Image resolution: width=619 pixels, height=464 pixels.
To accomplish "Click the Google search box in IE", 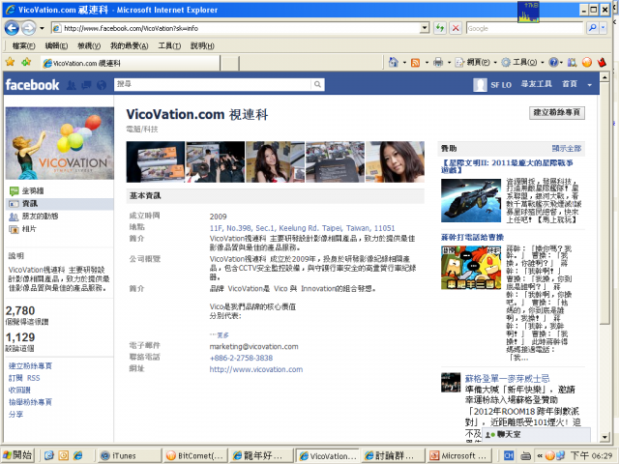I will (x=524, y=28).
